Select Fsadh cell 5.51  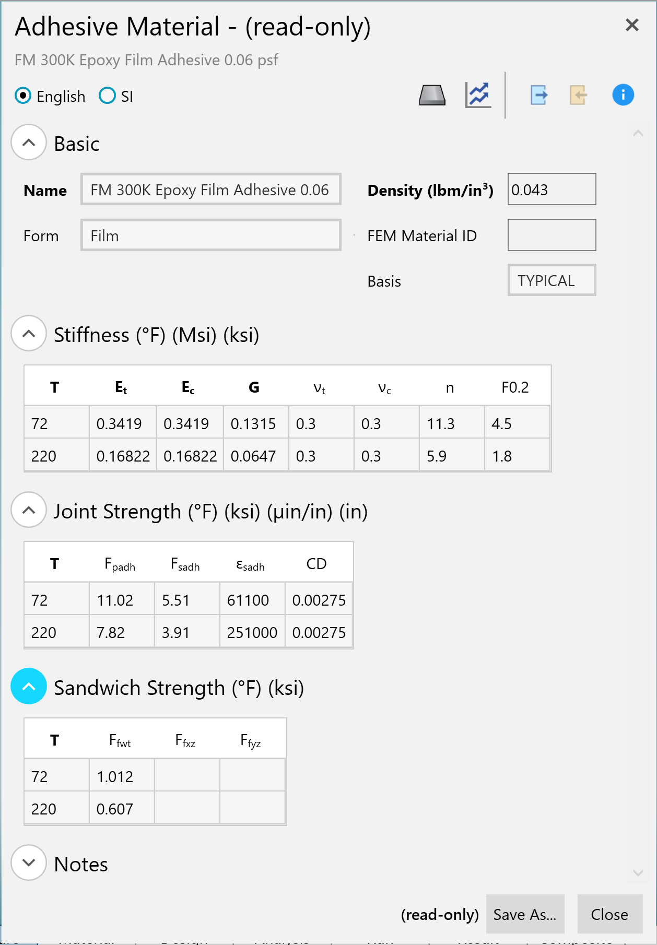(x=187, y=599)
